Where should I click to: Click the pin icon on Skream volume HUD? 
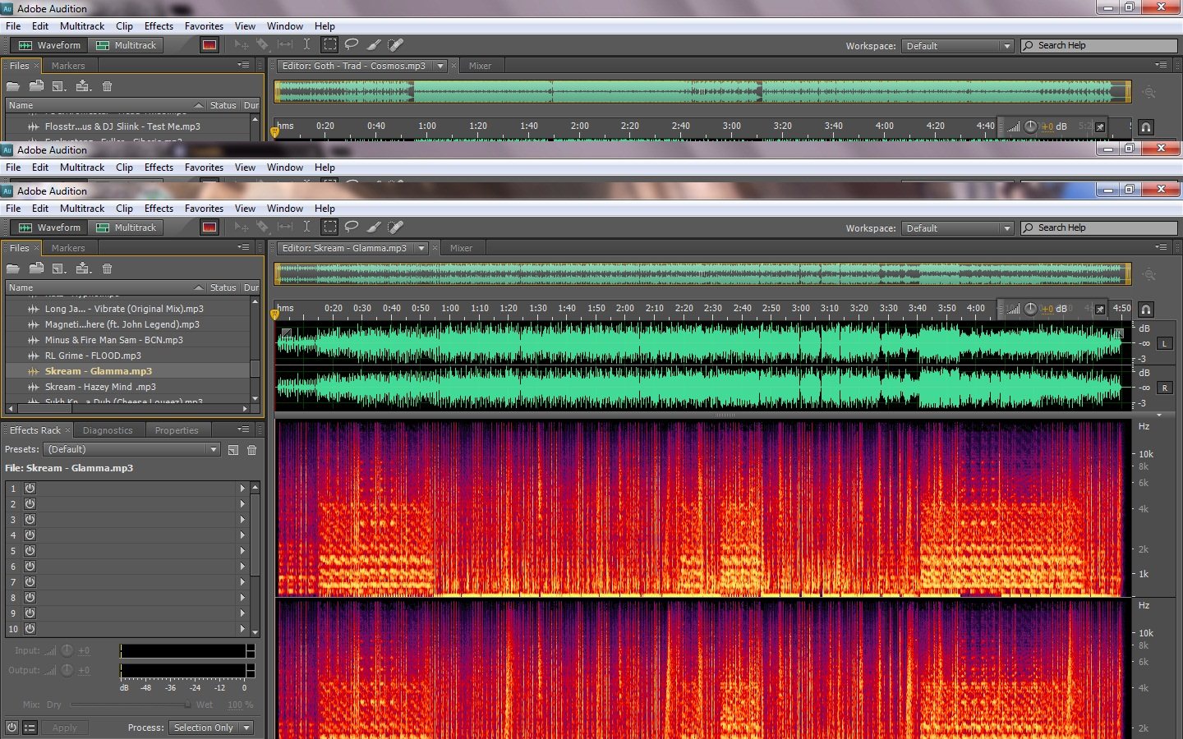[1100, 310]
